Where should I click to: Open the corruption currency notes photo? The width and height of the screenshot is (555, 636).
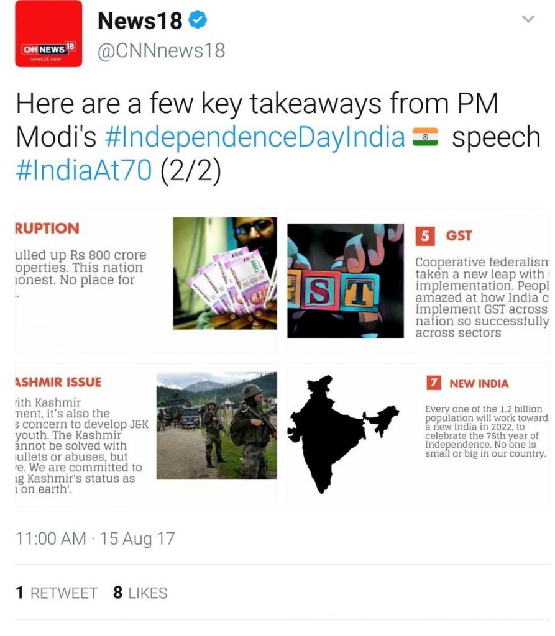[x=225, y=273]
